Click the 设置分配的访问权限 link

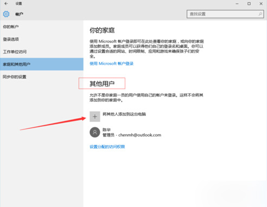point(107,147)
